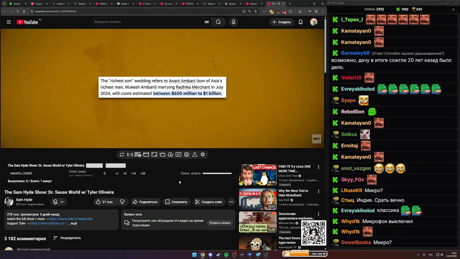Open the tylerraw.com support link
This screenshot has width=460, height=259.
(48, 223)
